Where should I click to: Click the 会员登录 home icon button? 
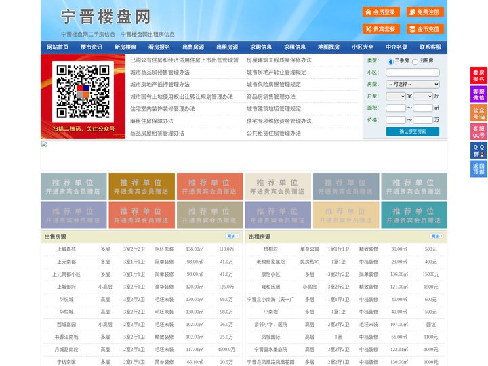(381, 12)
